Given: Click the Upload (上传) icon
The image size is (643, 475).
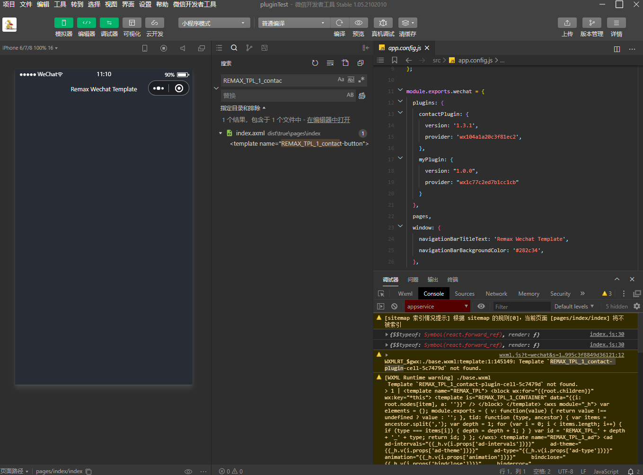Looking at the screenshot, I should pyautogui.click(x=567, y=23).
